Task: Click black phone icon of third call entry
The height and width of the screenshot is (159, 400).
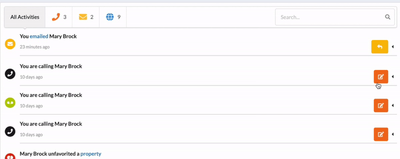Action: (x=10, y=131)
